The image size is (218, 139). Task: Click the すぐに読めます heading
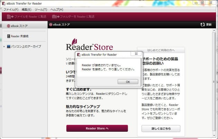click(79, 89)
